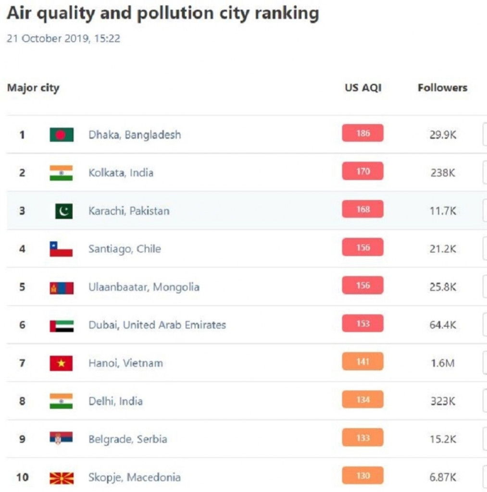Click the Macedonia flag icon
The height and width of the screenshot is (492, 487).
(x=62, y=478)
